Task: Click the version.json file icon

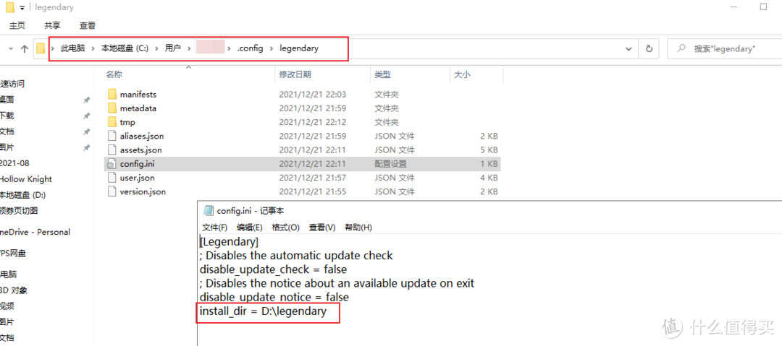Action: 112,191
